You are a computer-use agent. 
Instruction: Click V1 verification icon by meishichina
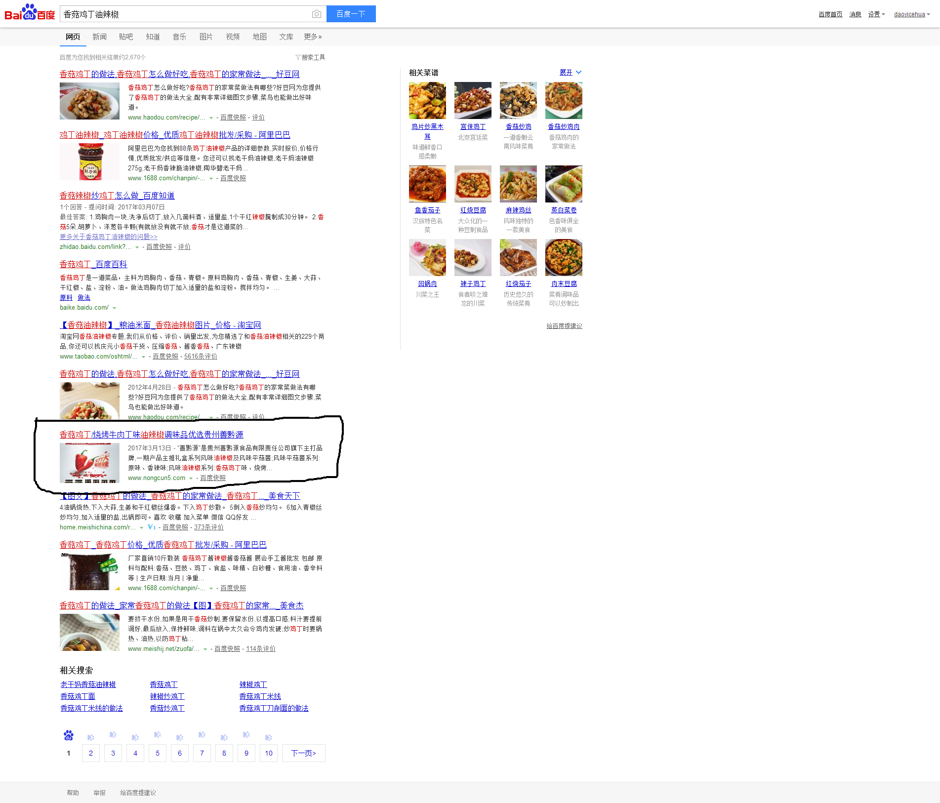pos(152,527)
